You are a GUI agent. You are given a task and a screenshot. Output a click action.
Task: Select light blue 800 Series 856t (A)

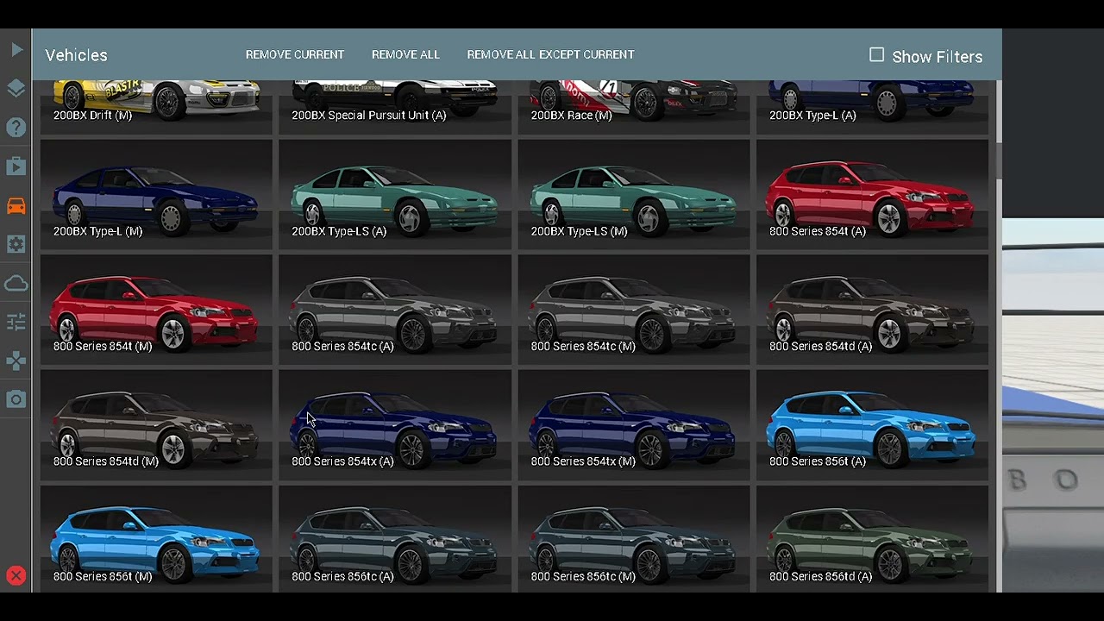872,425
